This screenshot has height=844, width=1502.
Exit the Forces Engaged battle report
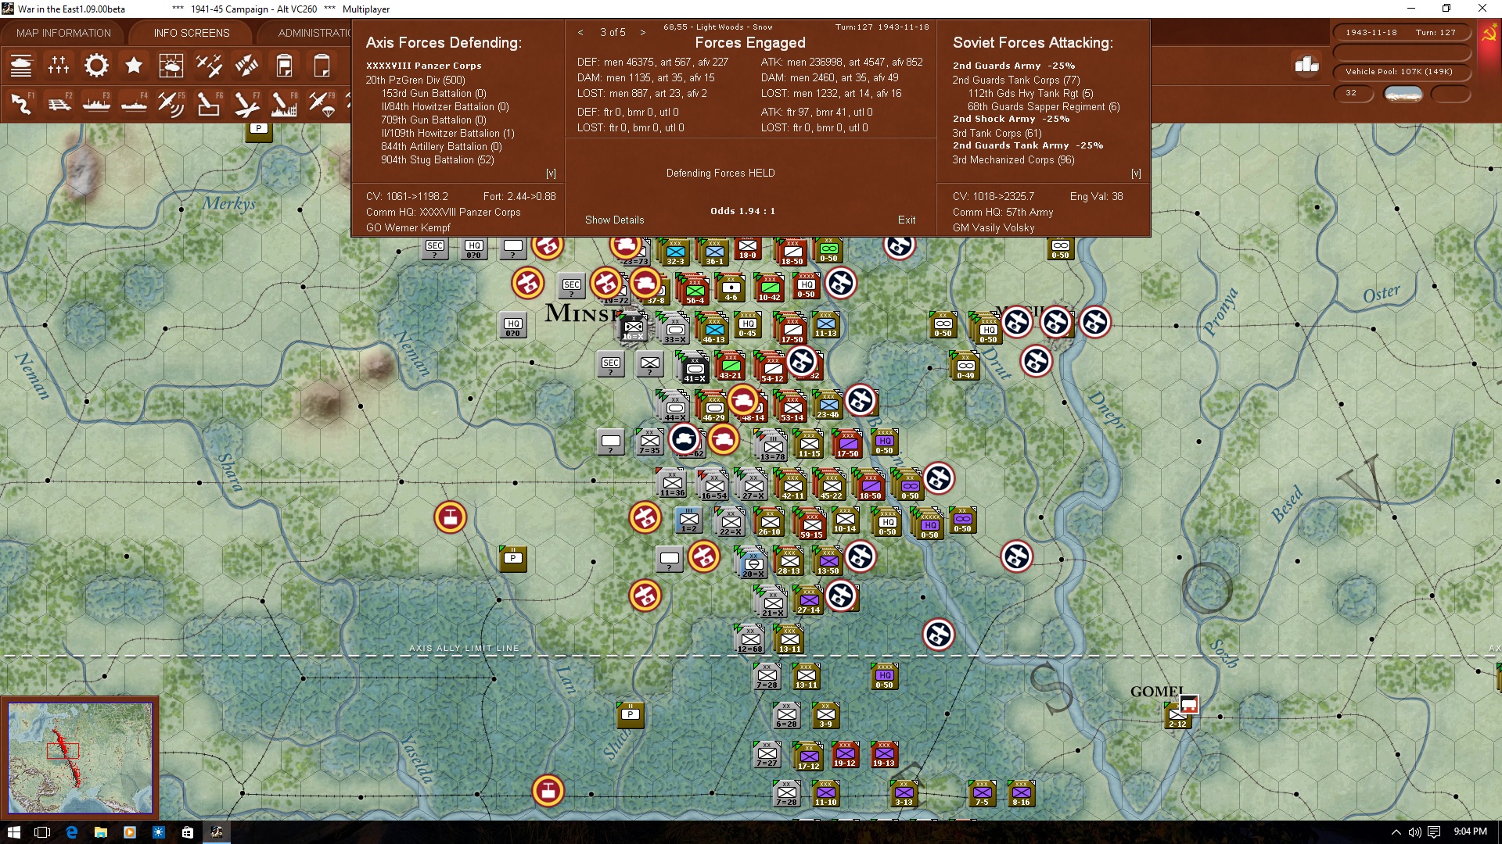click(907, 220)
